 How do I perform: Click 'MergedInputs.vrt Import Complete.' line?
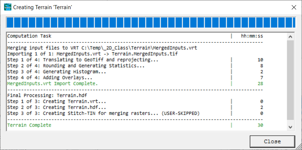coord(52,83)
